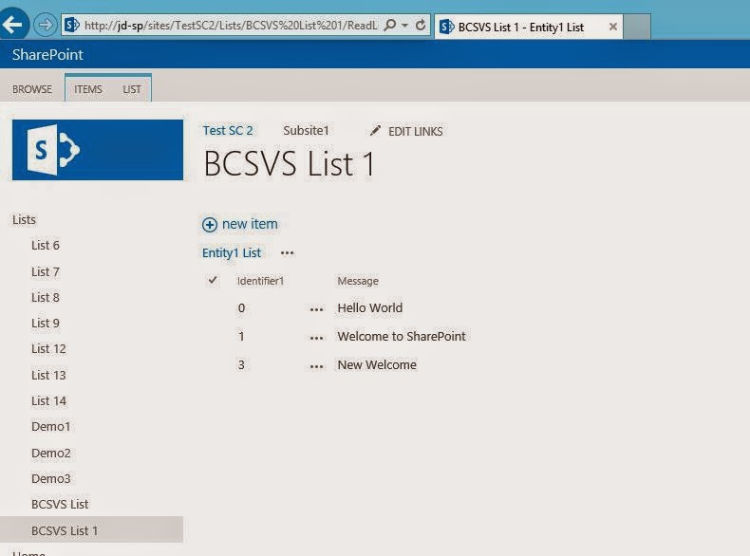The width and height of the screenshot is (750, 556).
Task: Open ellipsis menu for Hello World row
Action: (316, 309)
